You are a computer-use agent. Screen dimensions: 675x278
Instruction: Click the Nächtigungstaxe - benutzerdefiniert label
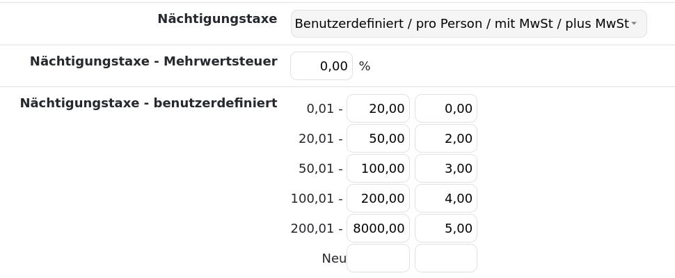click(148, 103)
